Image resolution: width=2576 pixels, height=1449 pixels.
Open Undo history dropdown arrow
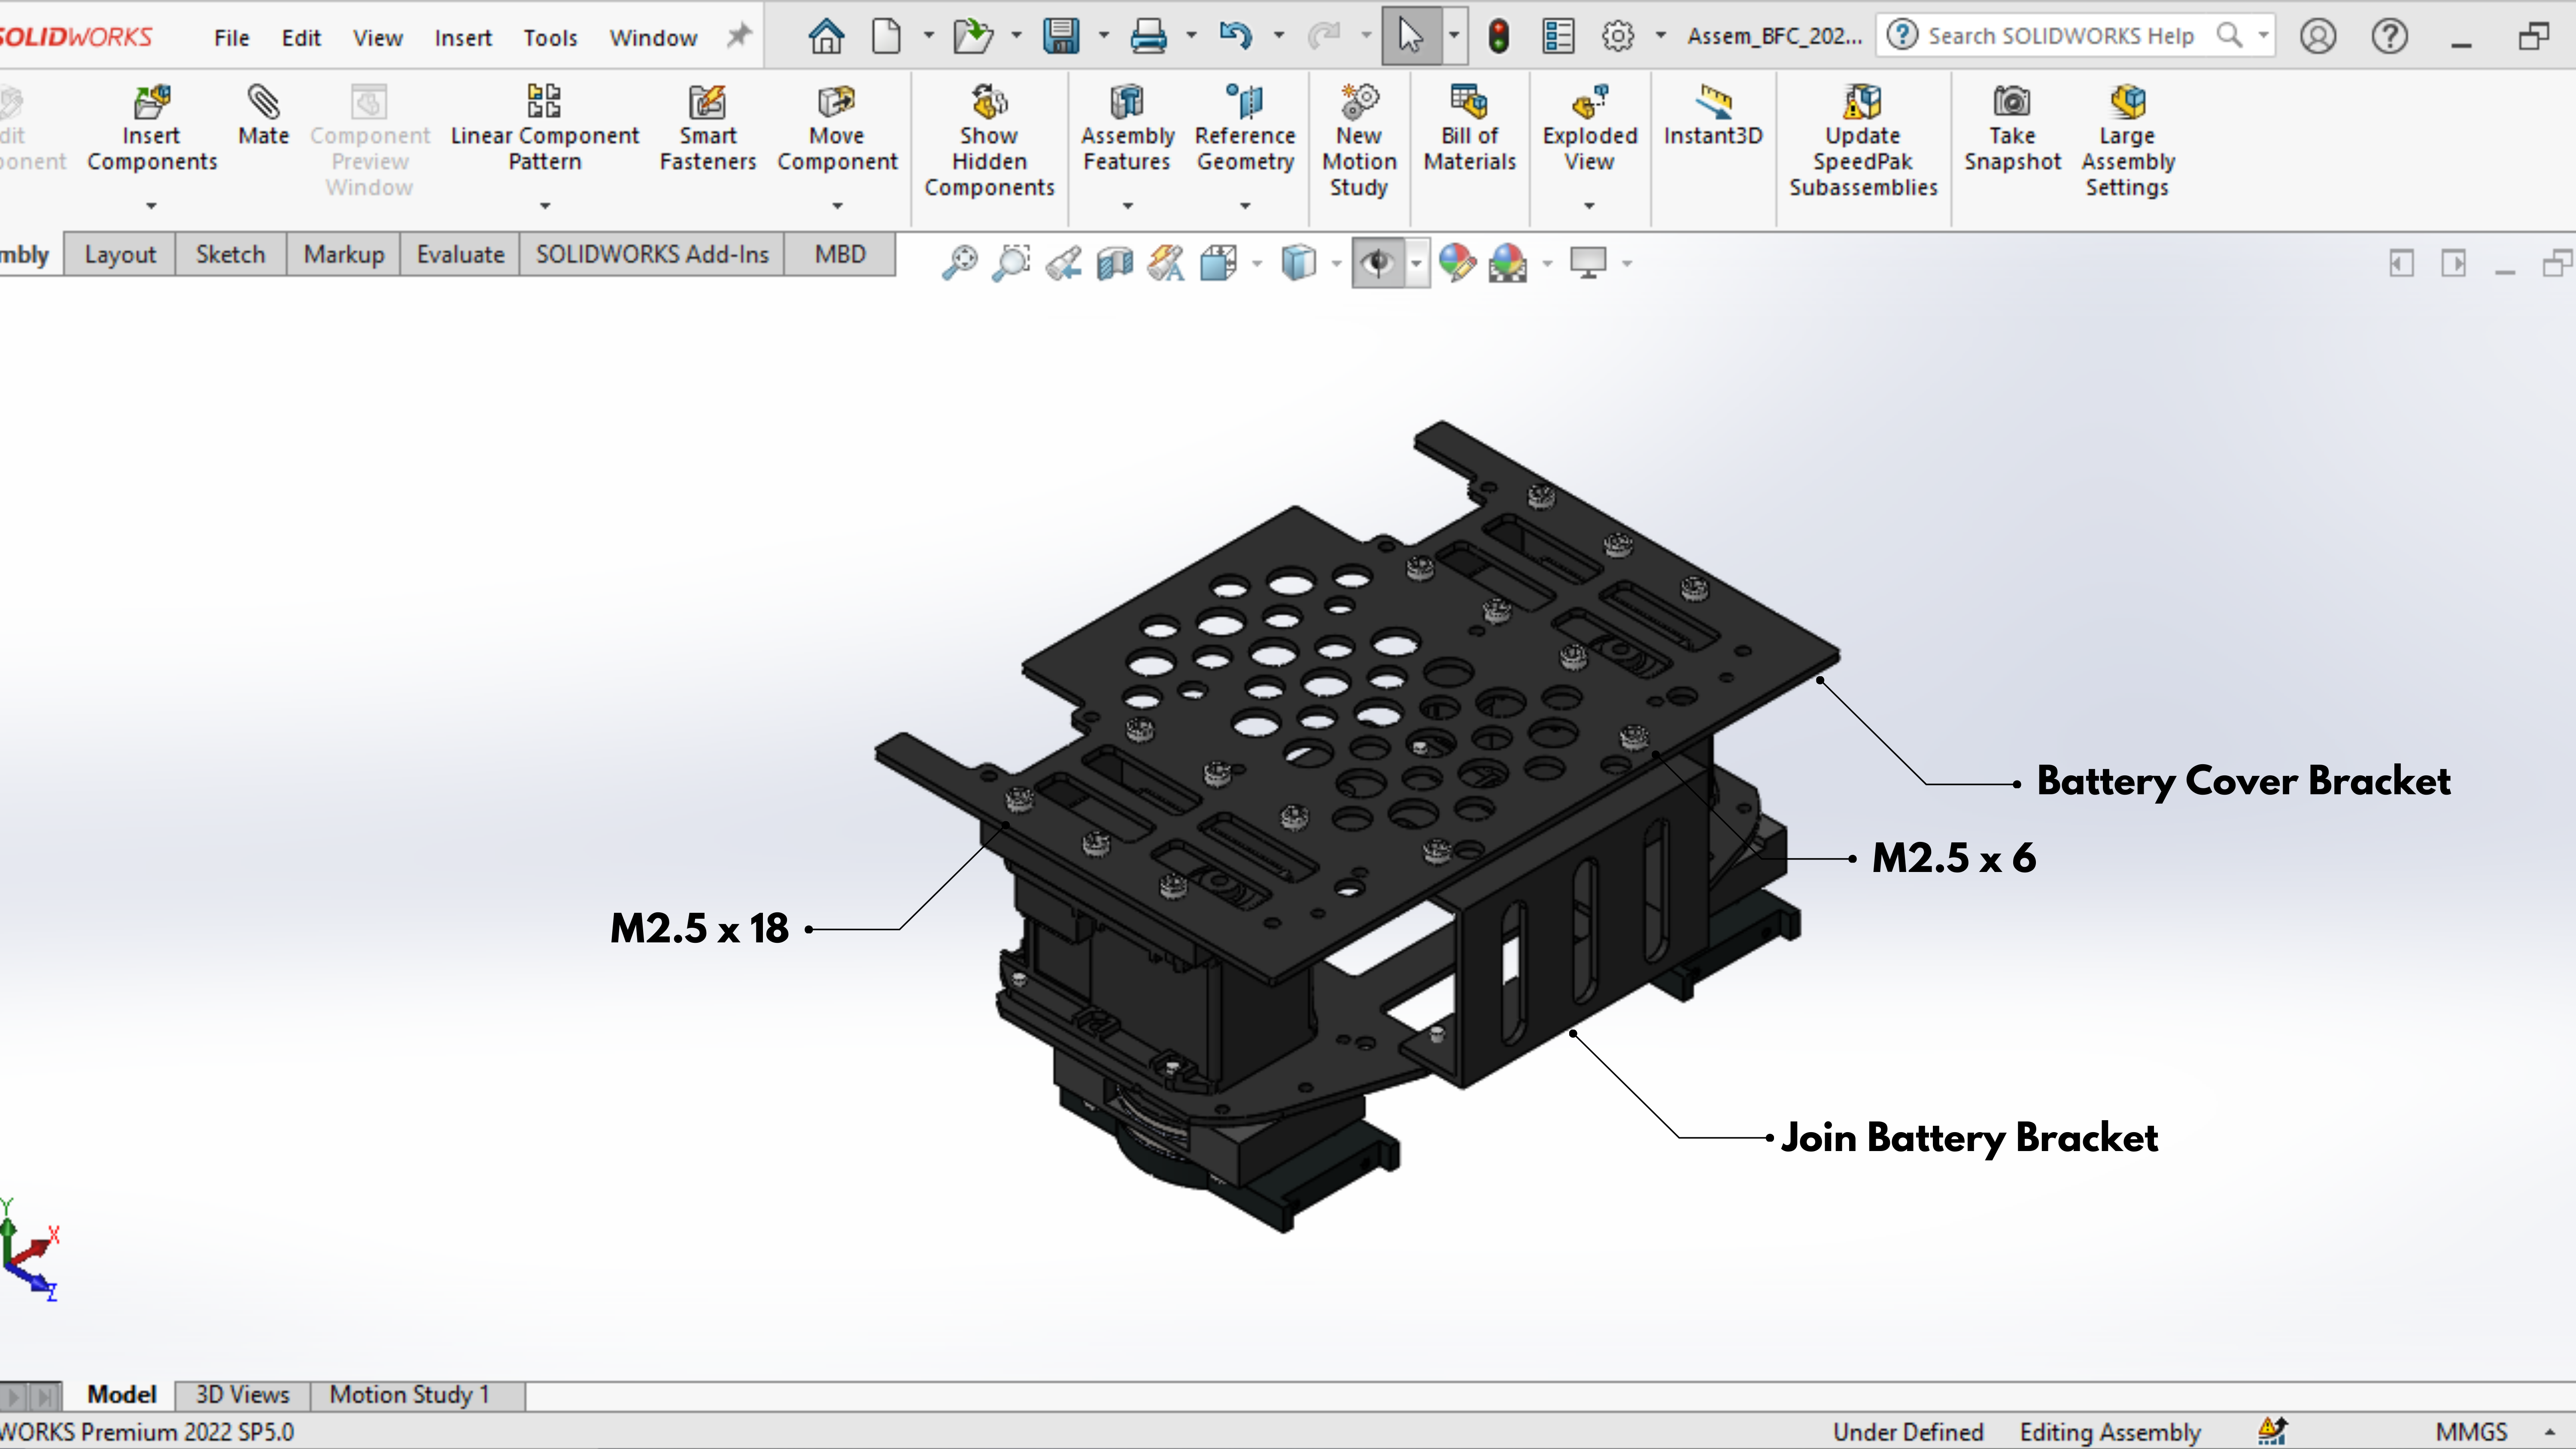(1278, 36)
